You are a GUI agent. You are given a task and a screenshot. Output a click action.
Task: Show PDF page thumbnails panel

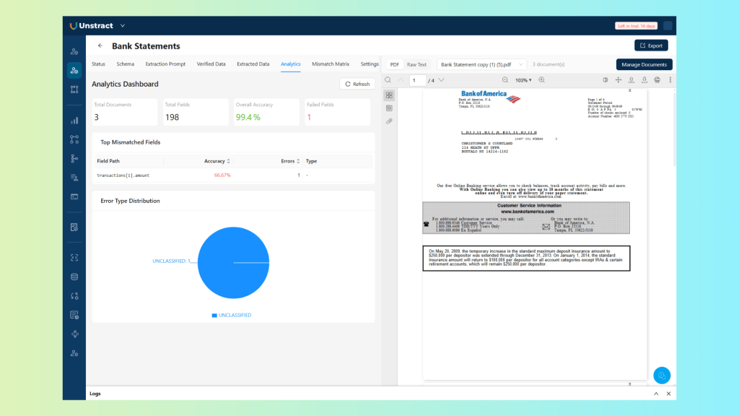389,95
